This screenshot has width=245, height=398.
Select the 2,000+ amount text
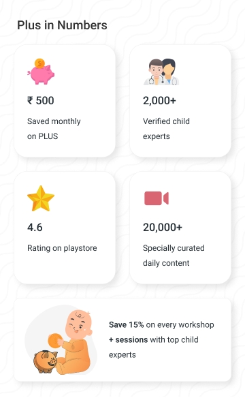159,101
